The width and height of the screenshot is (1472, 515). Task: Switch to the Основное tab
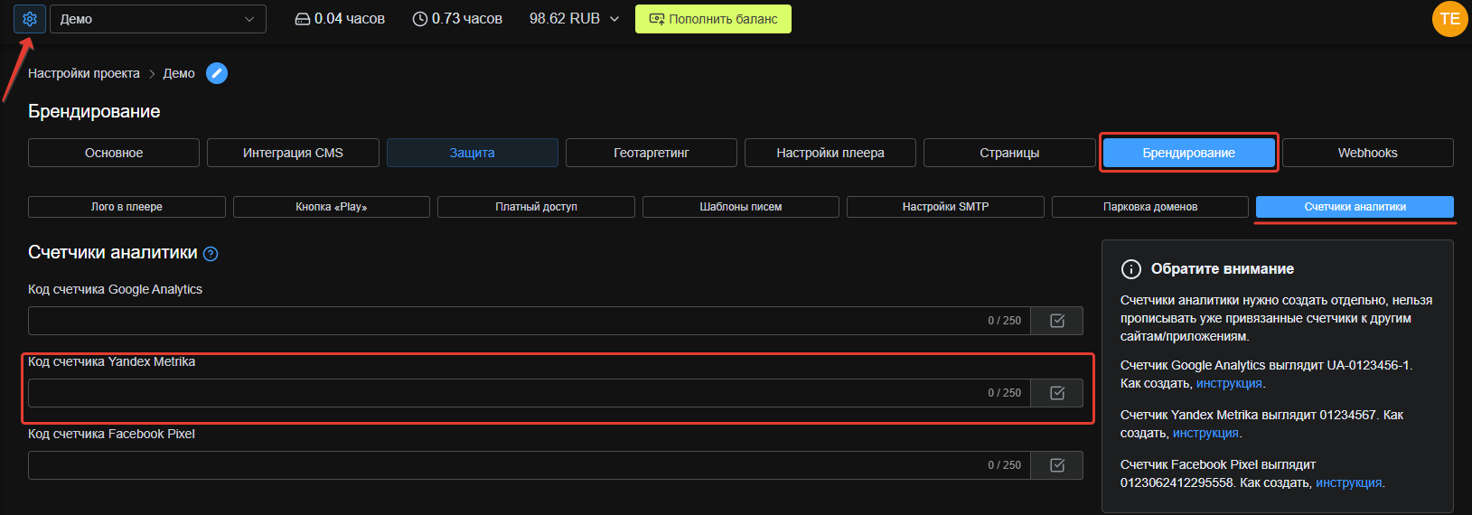pos(114,153)
